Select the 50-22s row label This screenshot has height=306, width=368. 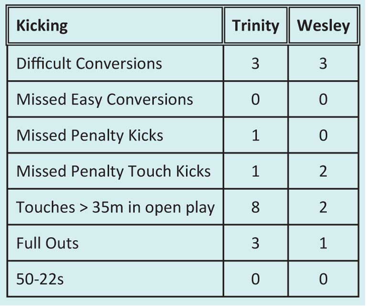coord(40,279)
